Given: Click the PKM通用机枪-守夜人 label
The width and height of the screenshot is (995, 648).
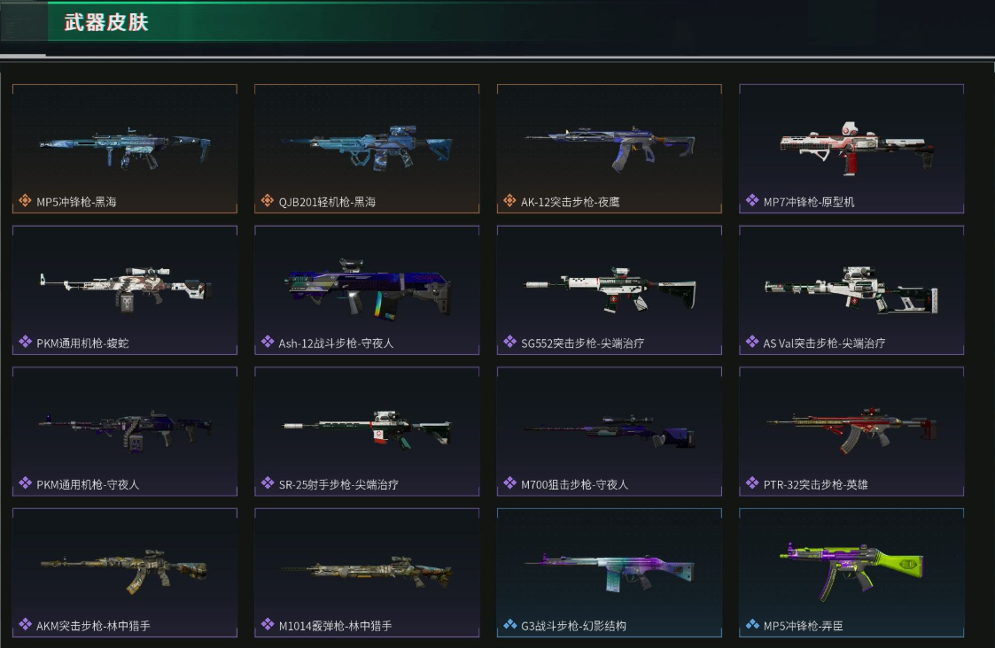Looking at the screenshot, I should pos(88,484).
